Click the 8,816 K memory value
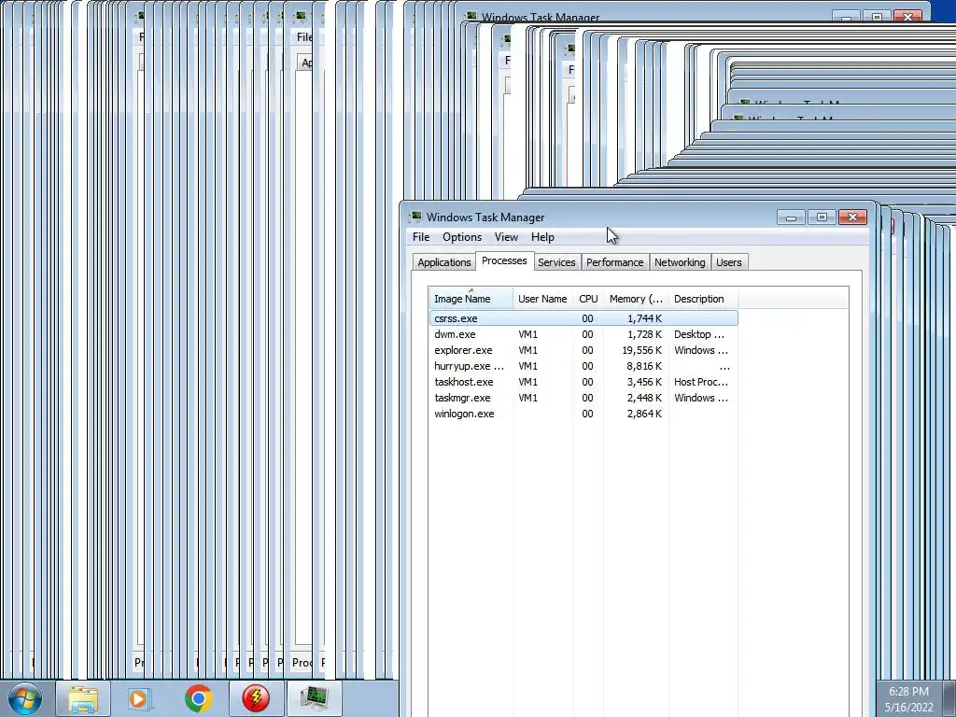 pos(644,366)
